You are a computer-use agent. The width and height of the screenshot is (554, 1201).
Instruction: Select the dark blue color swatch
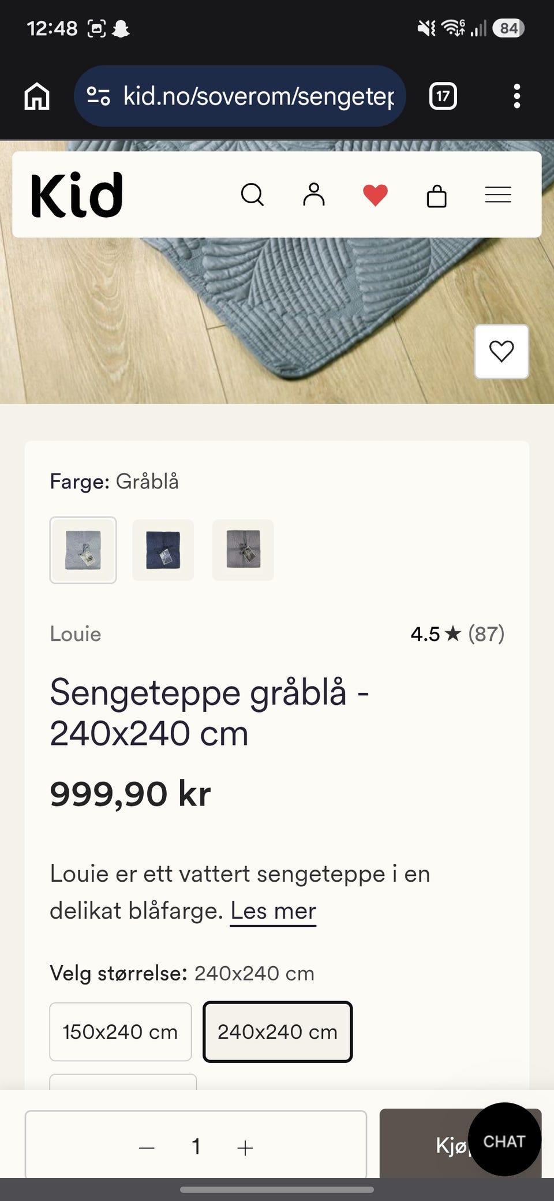[163, 550]
